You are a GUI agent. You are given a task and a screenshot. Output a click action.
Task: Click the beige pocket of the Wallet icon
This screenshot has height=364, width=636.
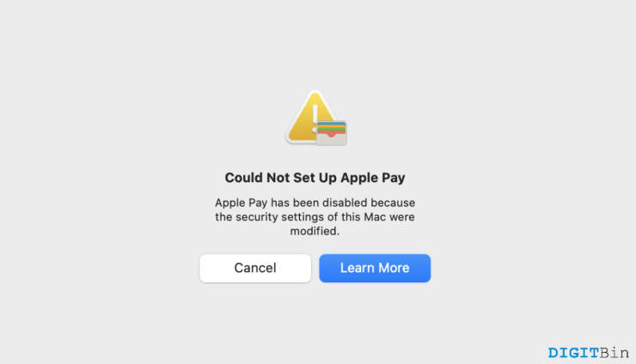tap(332, 140)
